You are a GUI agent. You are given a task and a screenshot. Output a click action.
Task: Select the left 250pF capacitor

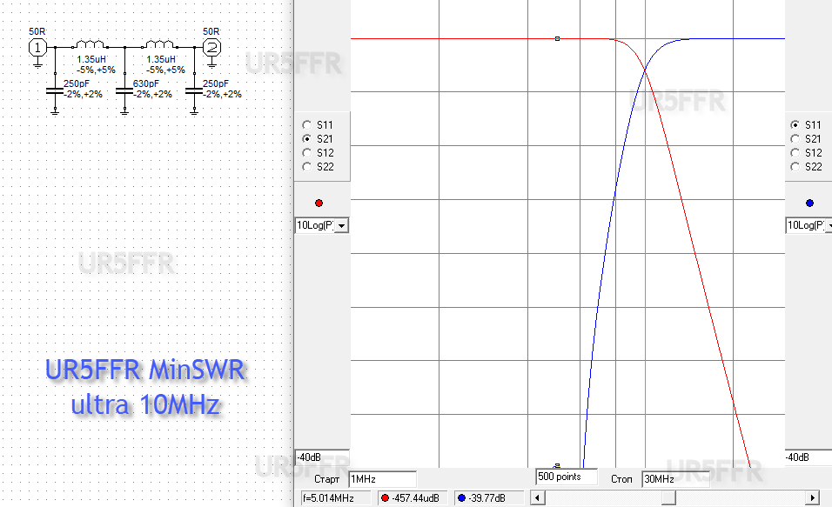click(x=54, y=89)
